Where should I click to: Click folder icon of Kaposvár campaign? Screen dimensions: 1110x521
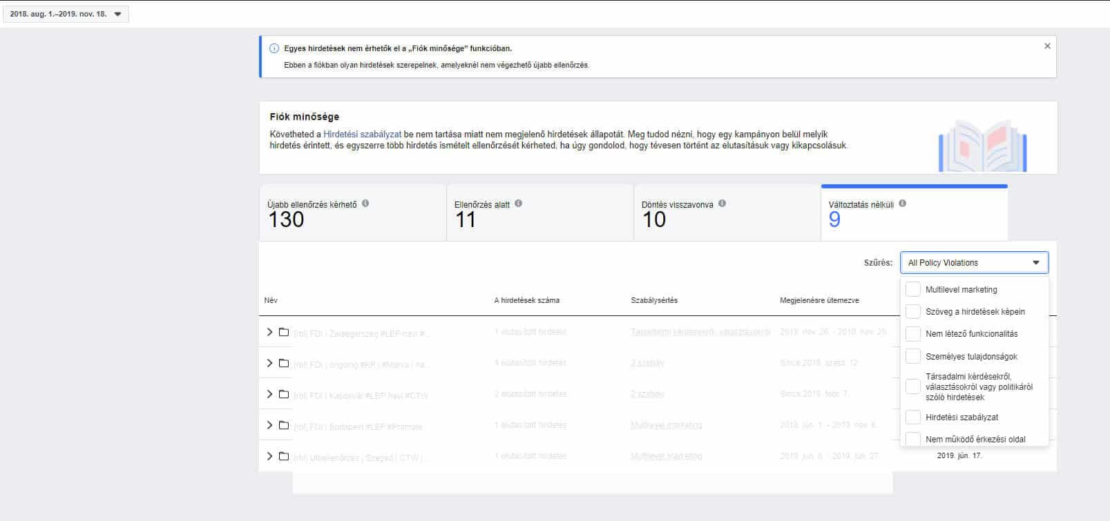(284, 394)
